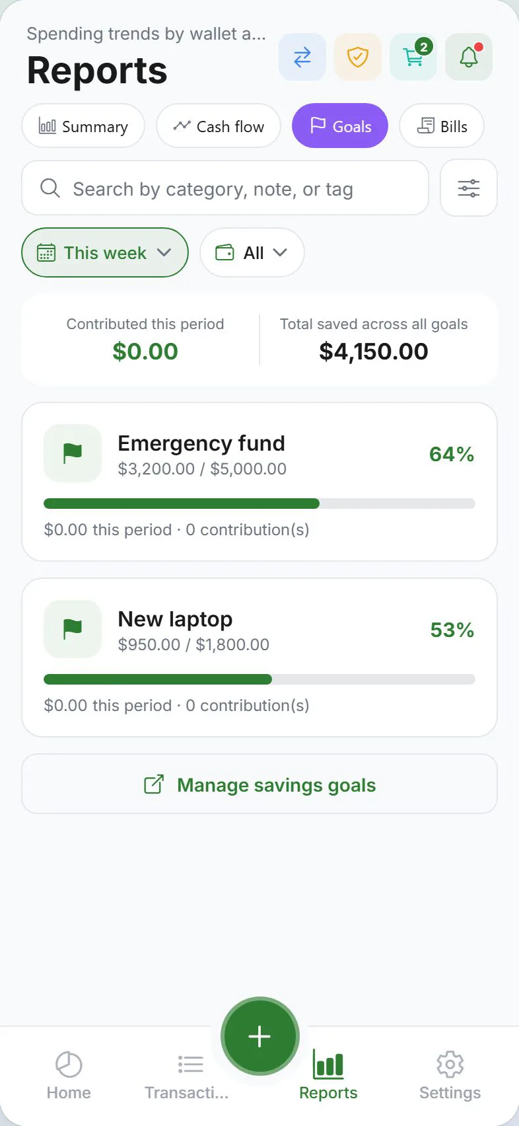This screenshot has height=1126, width=519.
Task: Open the filter sliders button
Action: tap(469, 188)
